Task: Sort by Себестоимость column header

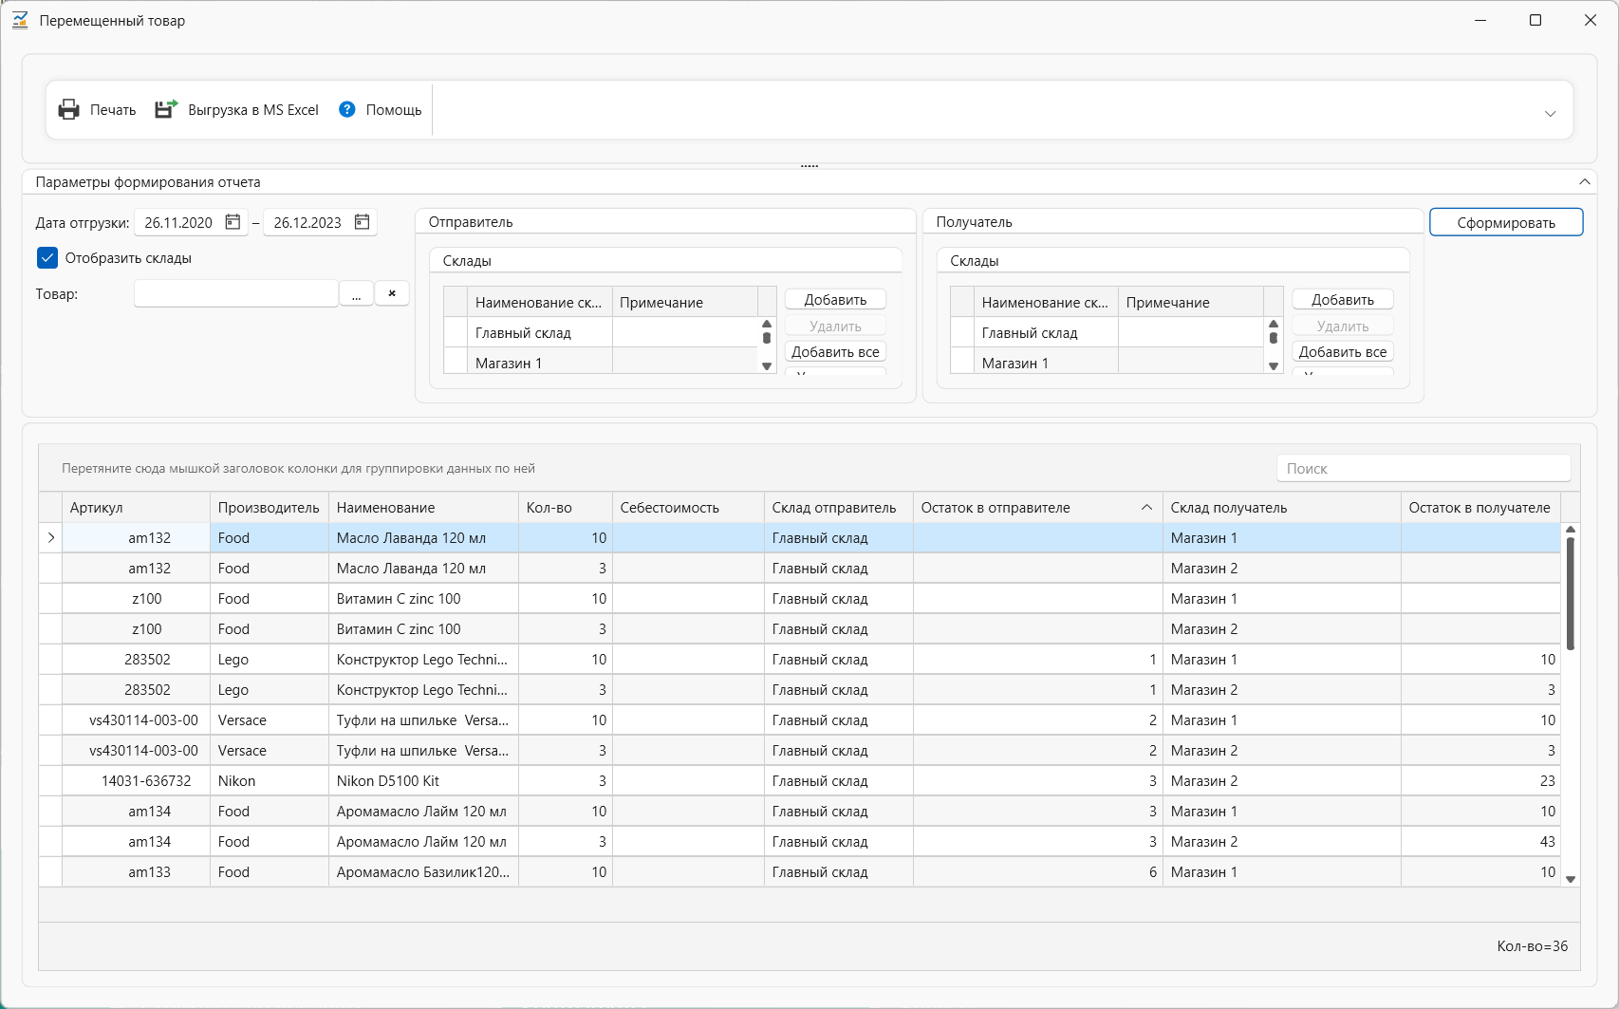Action: (x=688, y=508)
